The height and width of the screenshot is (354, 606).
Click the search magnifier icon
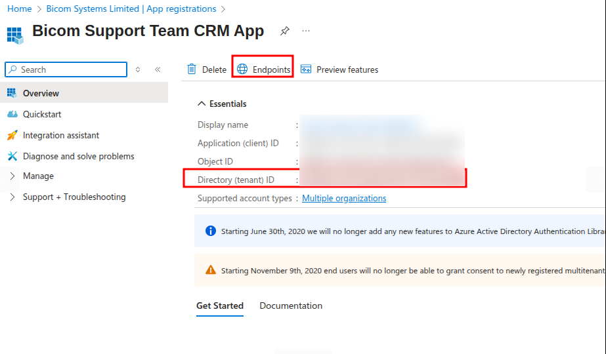click(x=13, y=69)
